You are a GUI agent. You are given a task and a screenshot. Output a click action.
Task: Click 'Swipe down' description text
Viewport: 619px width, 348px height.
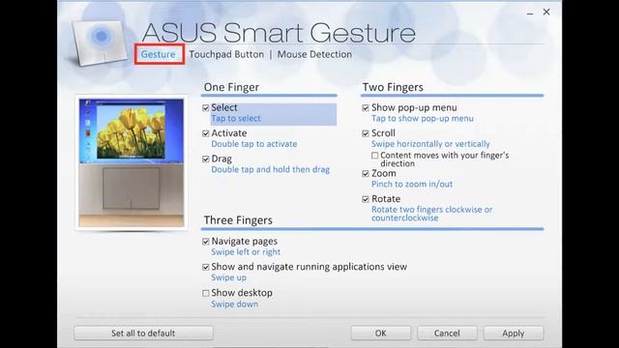pos(234,304)
